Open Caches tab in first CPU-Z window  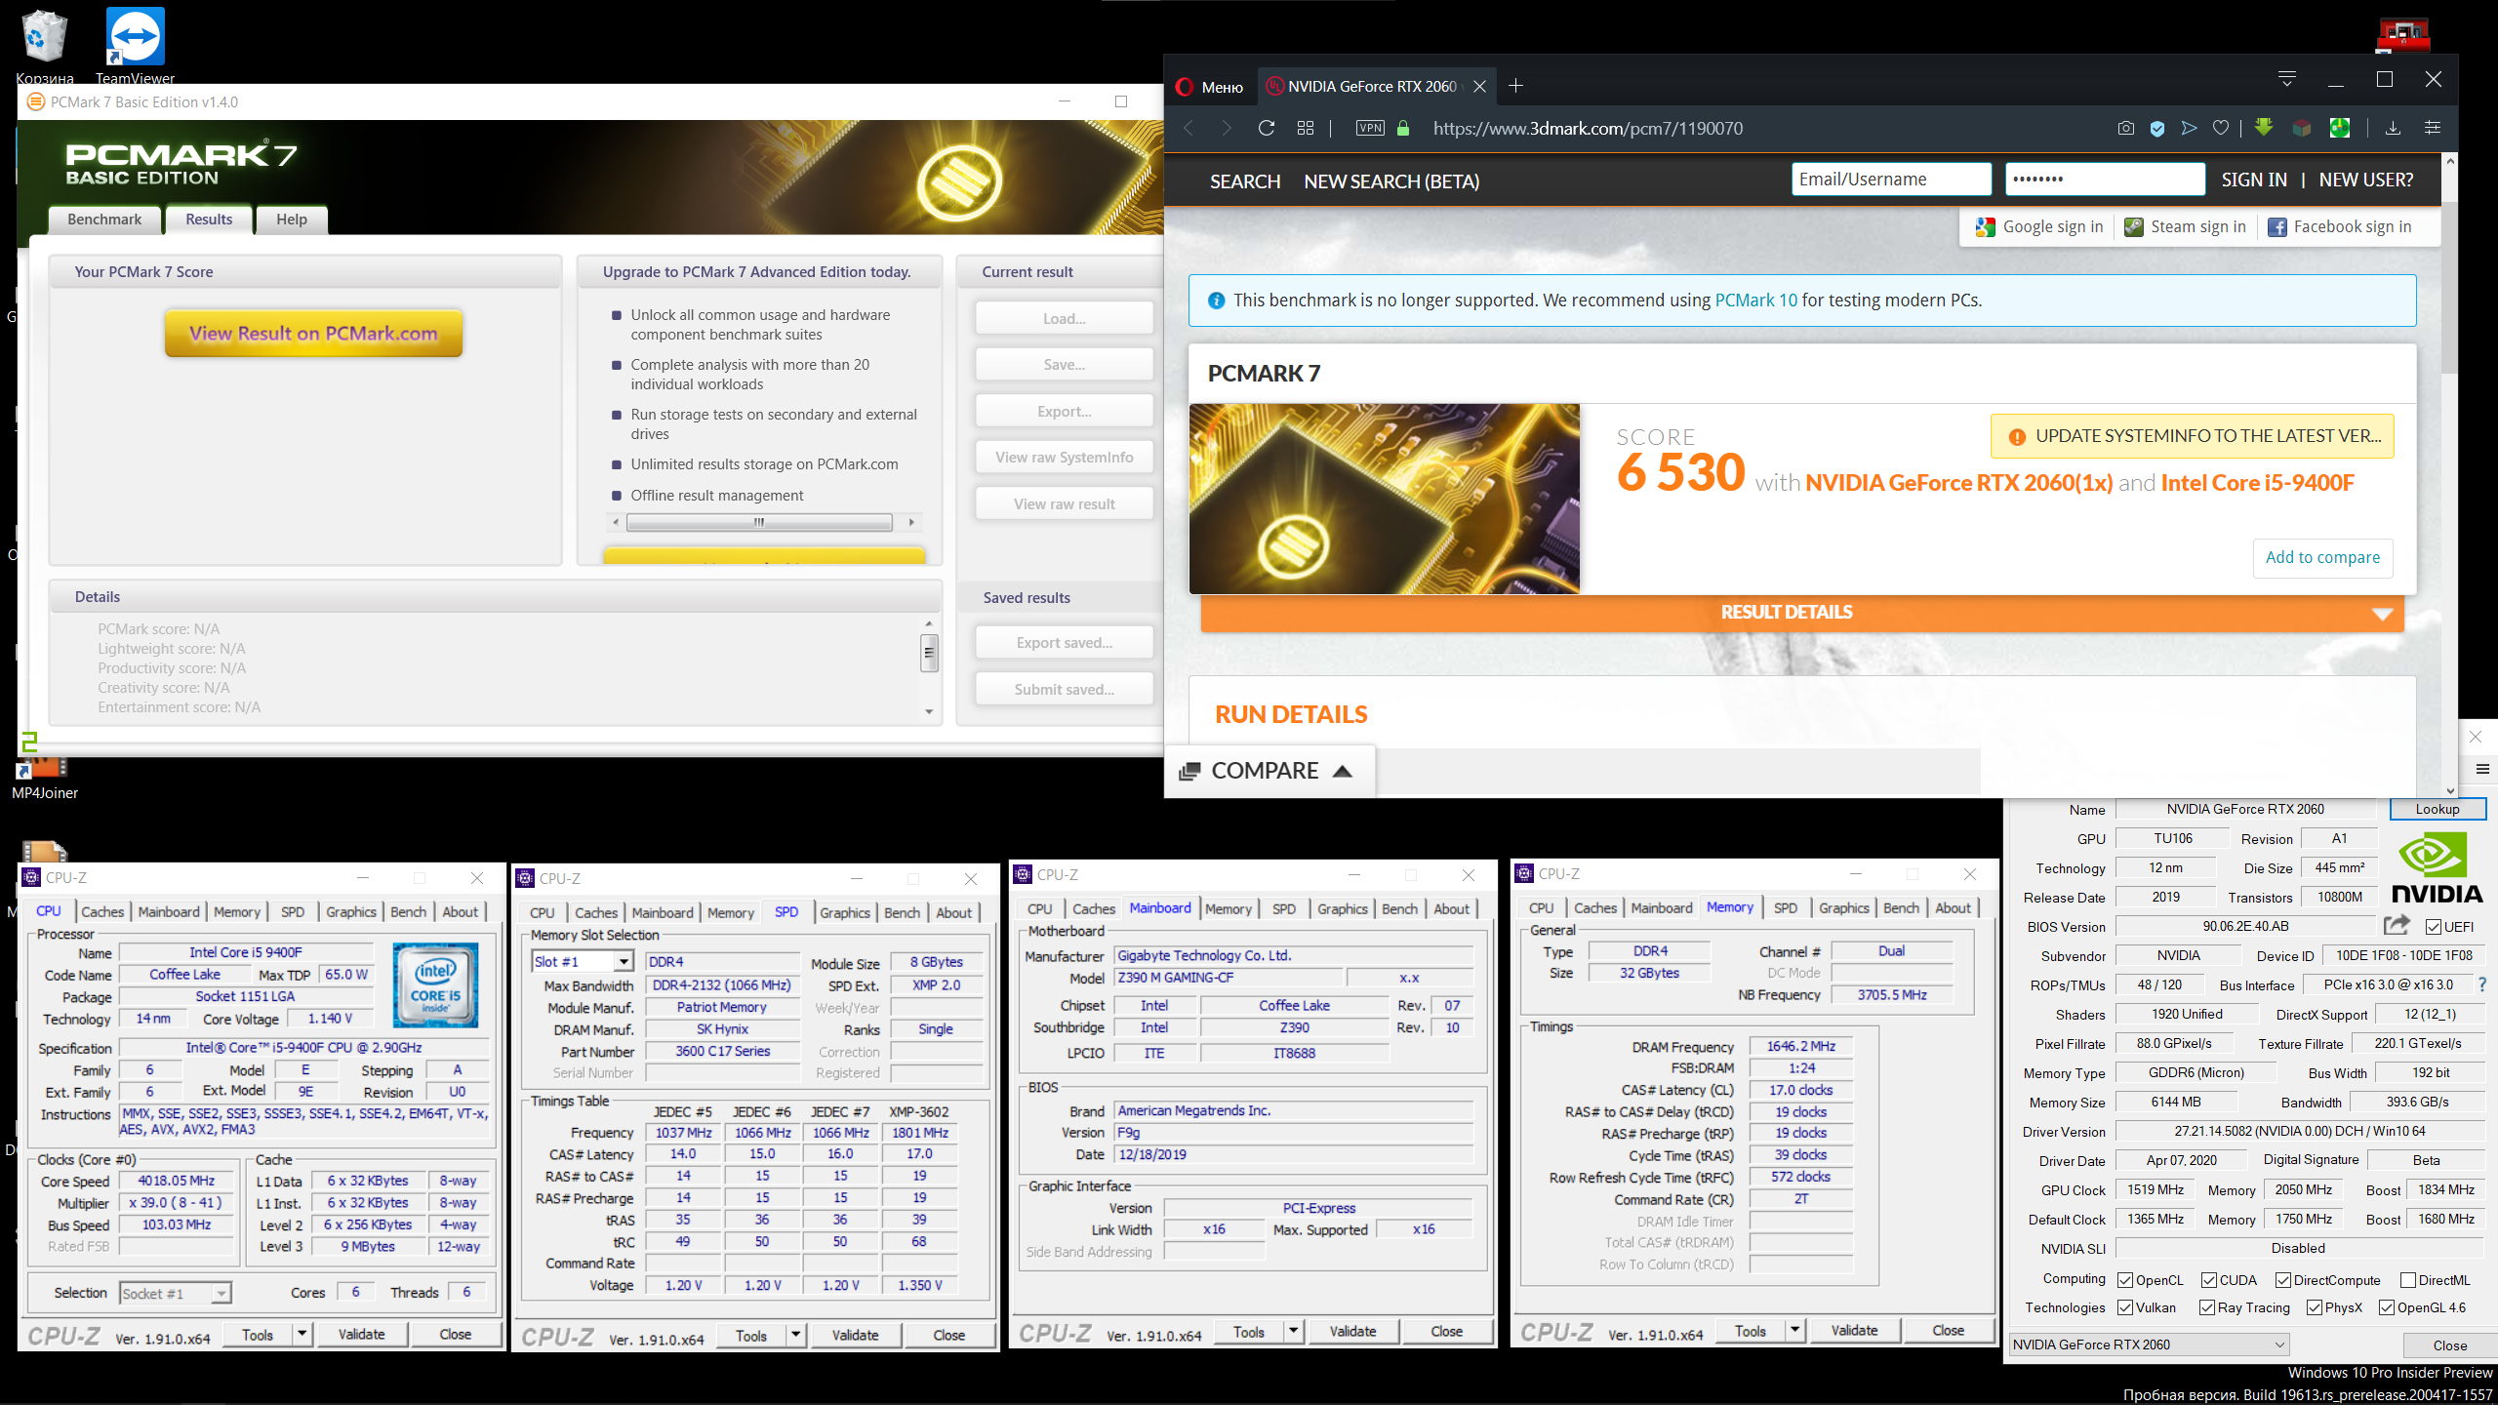point(102,911)
